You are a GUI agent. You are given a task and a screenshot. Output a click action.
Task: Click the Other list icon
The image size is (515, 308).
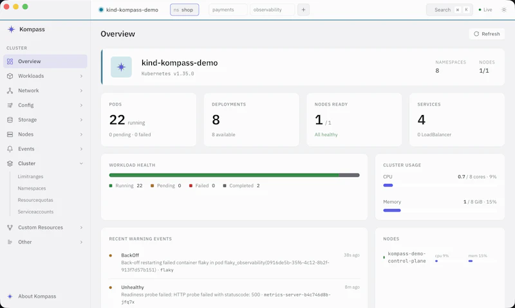click(10, 242)
